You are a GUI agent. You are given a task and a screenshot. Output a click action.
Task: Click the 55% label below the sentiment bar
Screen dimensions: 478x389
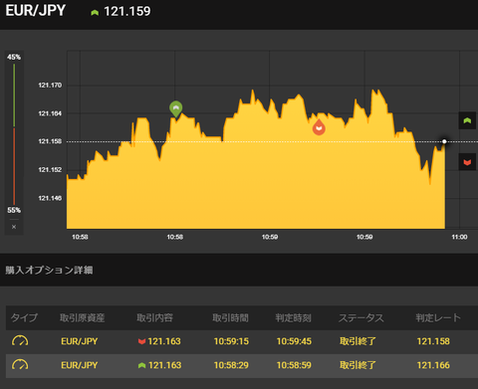[x=14, y=210]
